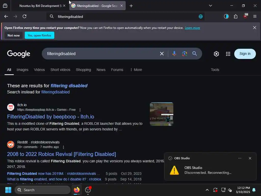
Task: Open the network display tray icon
Action: 223,190
